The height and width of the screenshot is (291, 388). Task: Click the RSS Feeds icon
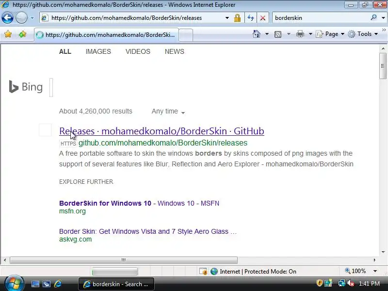pyautogui.click(x=278, y=34)
